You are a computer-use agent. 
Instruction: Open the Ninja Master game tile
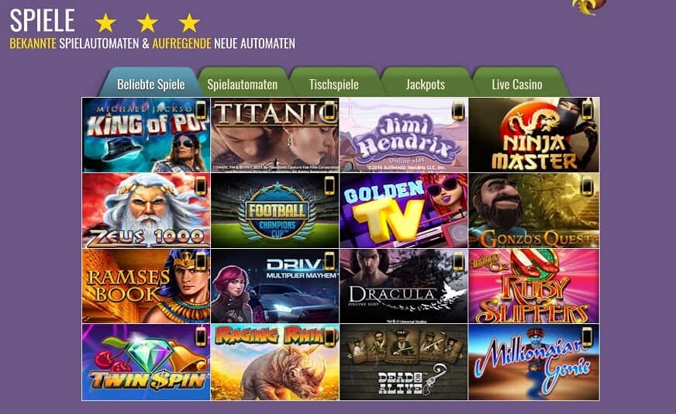[x=533, y=135]
